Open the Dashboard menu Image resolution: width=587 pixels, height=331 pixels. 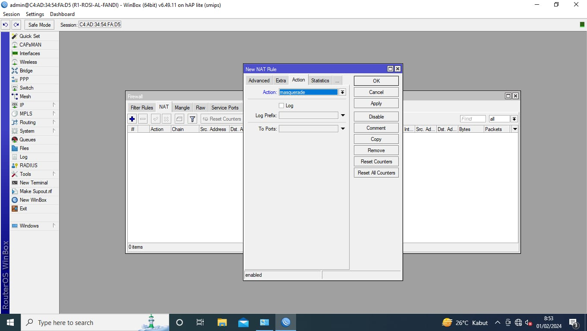[62, 14]
